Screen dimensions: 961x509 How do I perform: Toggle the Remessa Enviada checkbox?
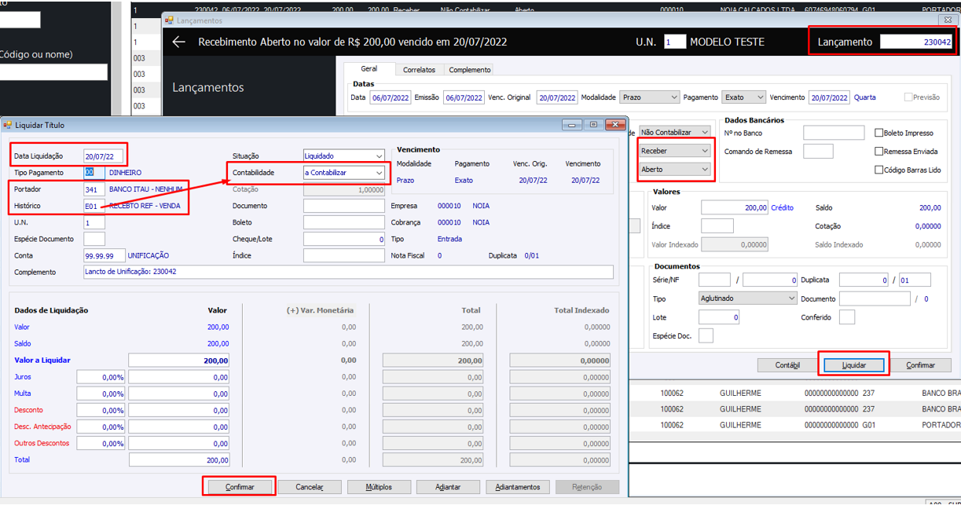880,152
